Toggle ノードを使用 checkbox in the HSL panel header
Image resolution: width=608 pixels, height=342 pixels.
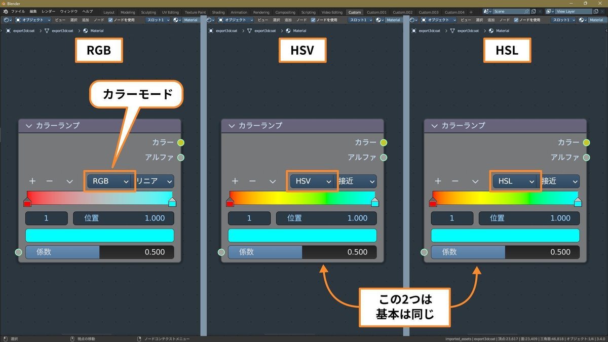click(516, 20)
